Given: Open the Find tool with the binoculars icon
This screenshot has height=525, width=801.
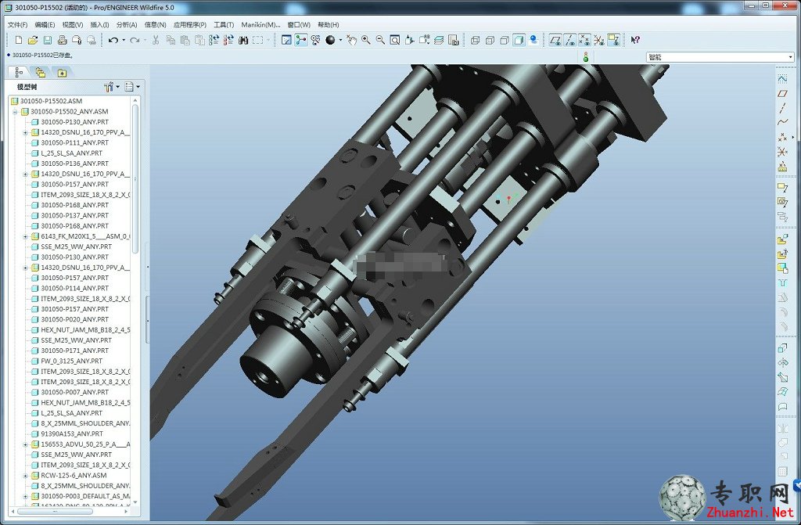Looking at the screenshot, I should pyautogui.click(x=243, y=40).
